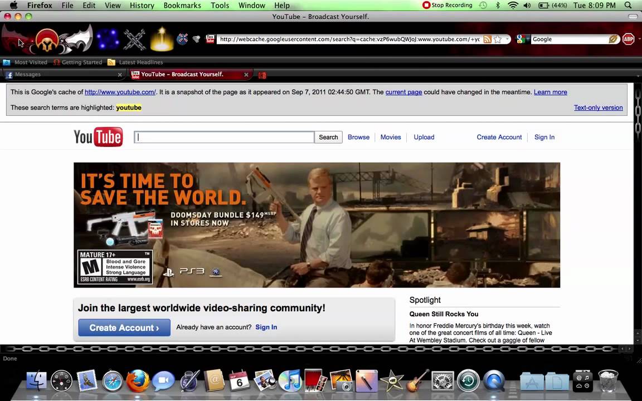The height and width of the screenshot is (401, 642).
Task: Click the YouTube logo on the page
Action: click(x=98, y=137)
